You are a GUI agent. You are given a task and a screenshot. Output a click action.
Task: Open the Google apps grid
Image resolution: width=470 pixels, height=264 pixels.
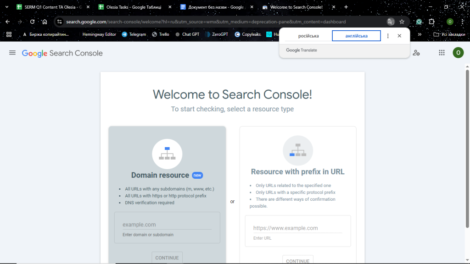[x=442, y=53]
